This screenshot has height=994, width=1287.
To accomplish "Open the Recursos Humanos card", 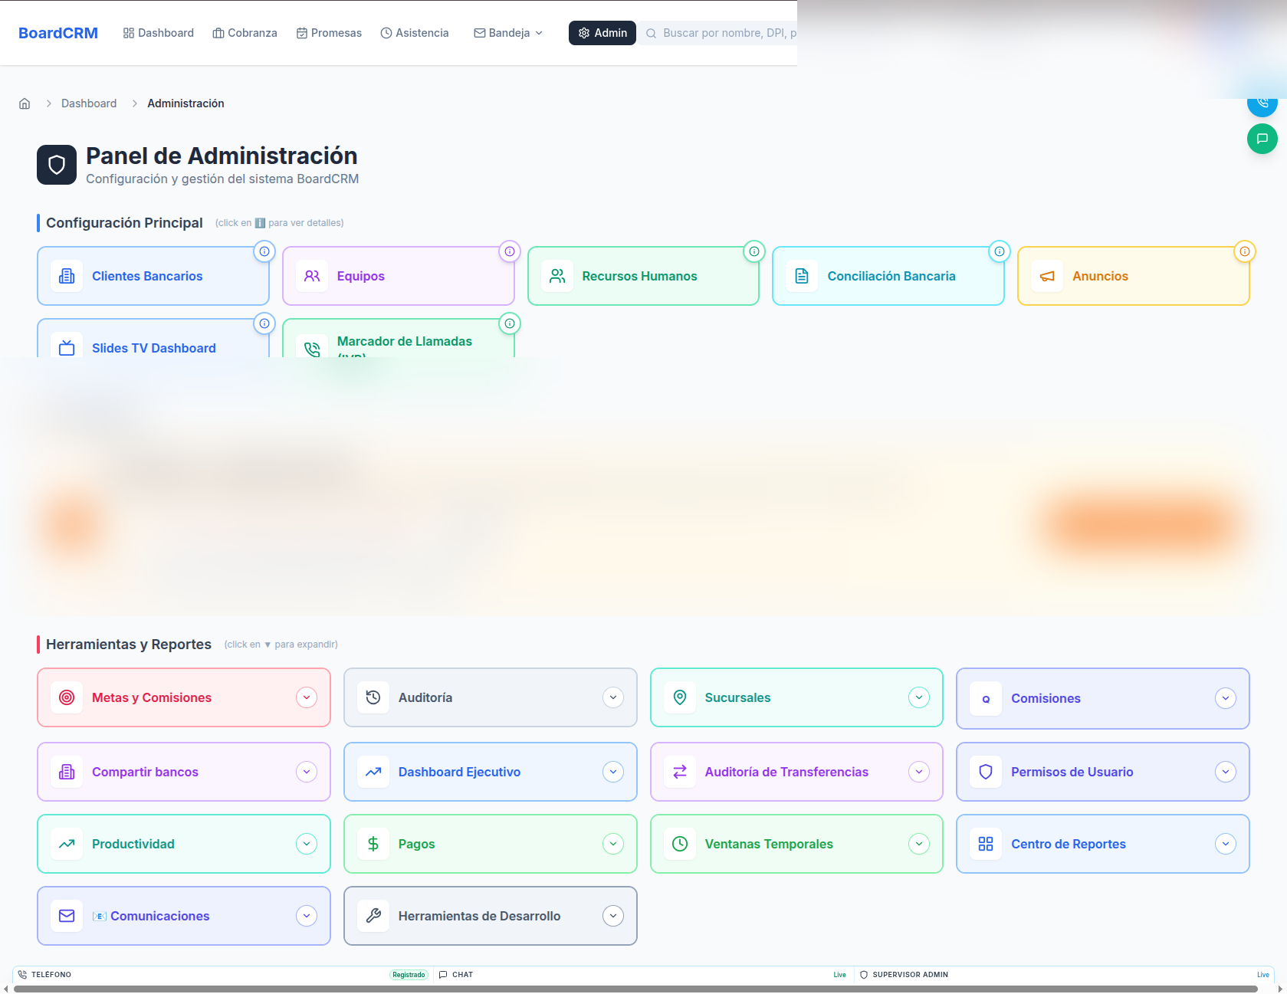I will point(643,276).
